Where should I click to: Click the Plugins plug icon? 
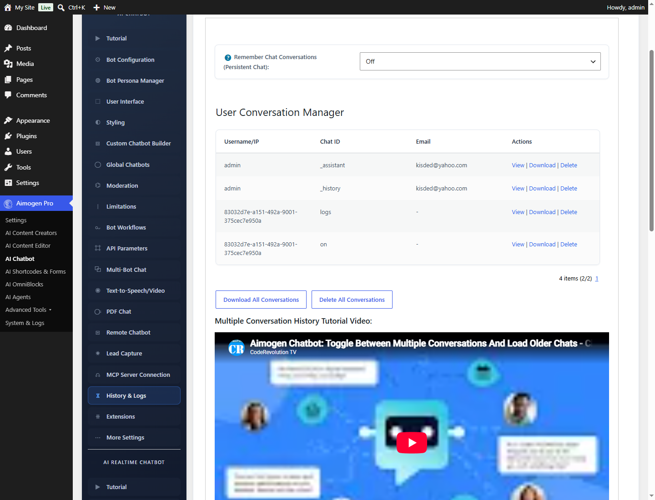(x=8, y=136)
